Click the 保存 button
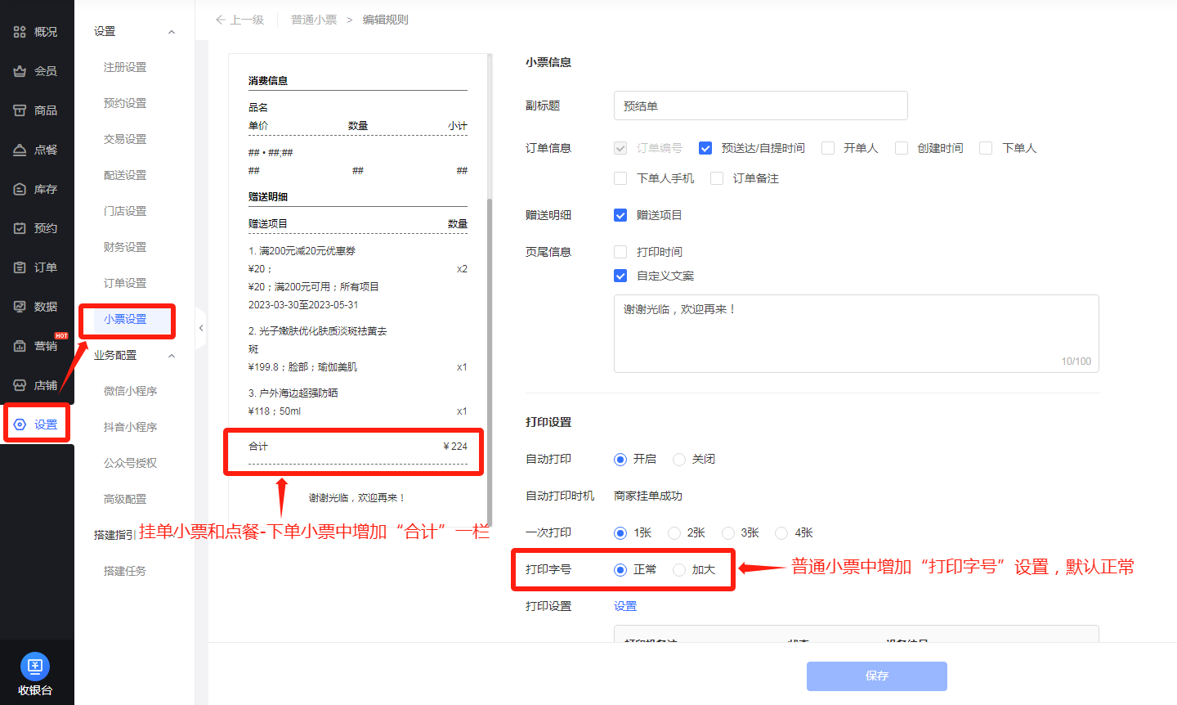This screenshot has width=1177, height=705. [x=877, y=676]
